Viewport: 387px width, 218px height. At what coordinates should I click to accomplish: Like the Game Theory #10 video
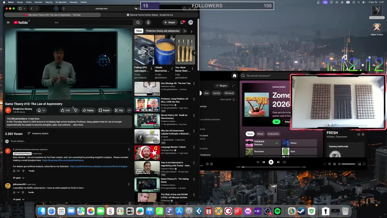65,110
